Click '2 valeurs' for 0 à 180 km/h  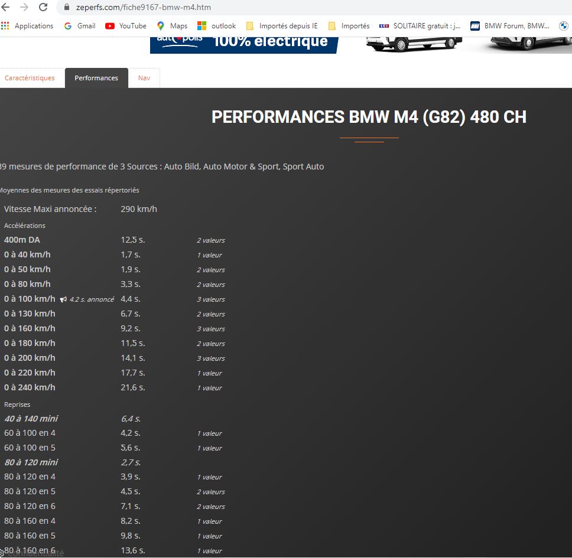211,344
